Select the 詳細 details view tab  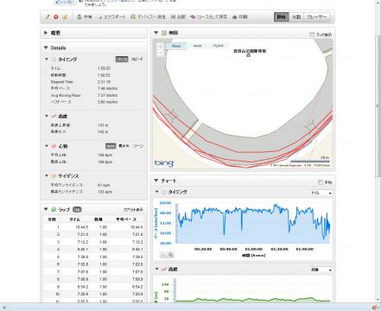point(281,17)
